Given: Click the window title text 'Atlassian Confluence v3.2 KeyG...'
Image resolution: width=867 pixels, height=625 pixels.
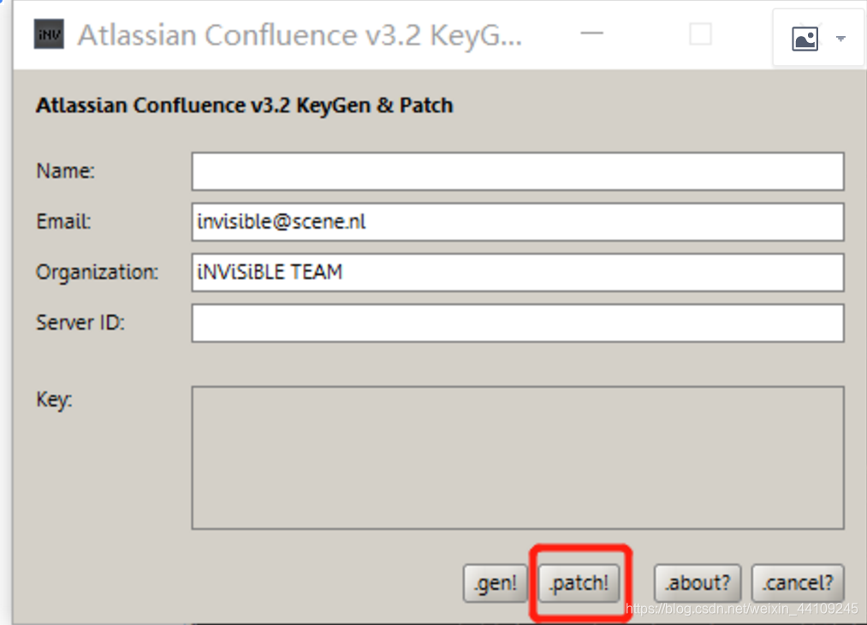Looking at the screenshot, I should tap(300, 35).
